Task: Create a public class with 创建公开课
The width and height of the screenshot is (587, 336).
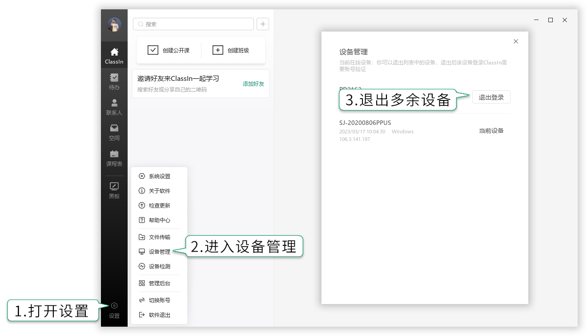Action: [x=169, y=50]
